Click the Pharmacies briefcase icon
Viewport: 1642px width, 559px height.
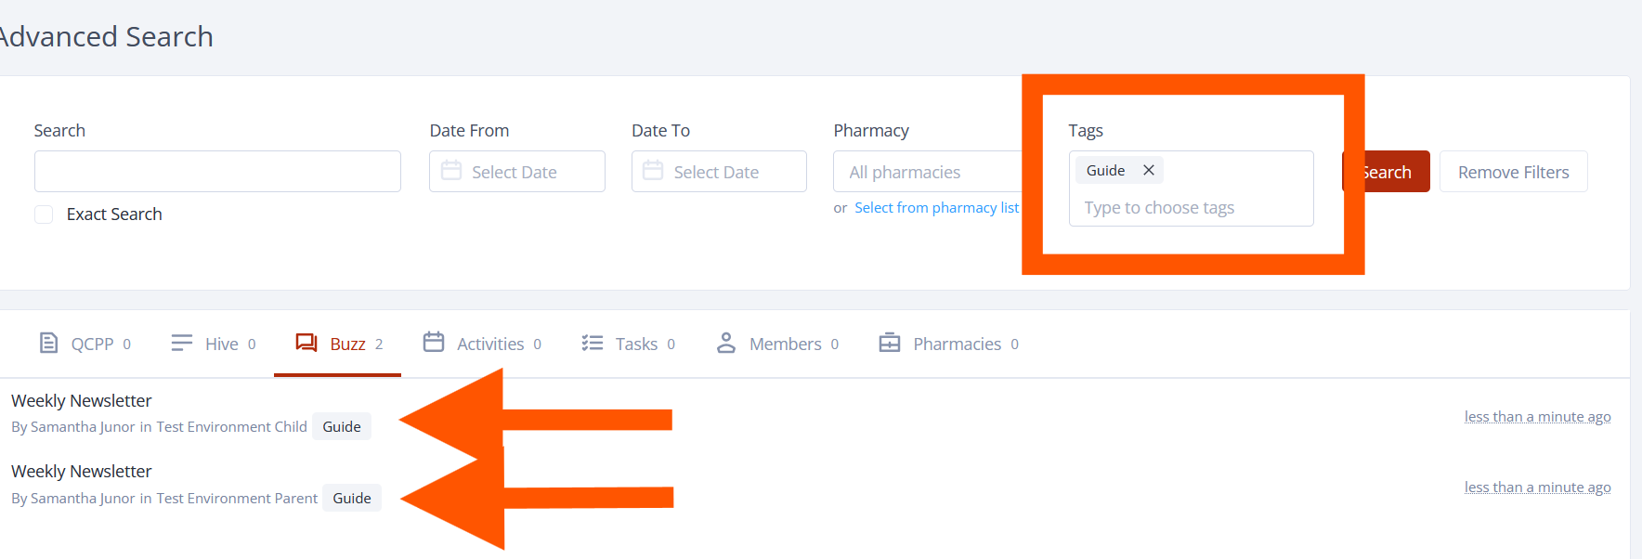click(x=890, y=343)
